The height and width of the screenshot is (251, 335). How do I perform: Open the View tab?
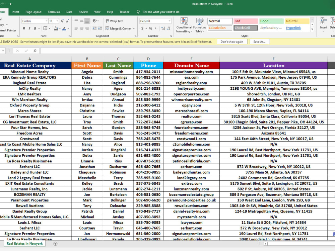click(x=97, y=12)
